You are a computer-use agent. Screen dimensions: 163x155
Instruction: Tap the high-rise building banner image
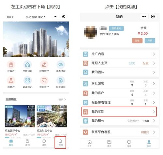tap(36, 39)
